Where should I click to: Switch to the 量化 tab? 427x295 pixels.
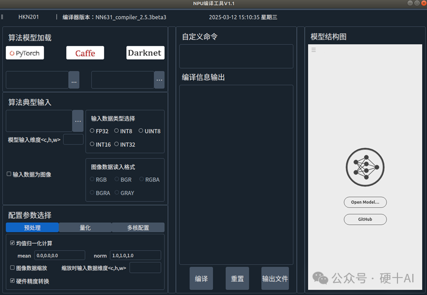(x=85, y=227)
